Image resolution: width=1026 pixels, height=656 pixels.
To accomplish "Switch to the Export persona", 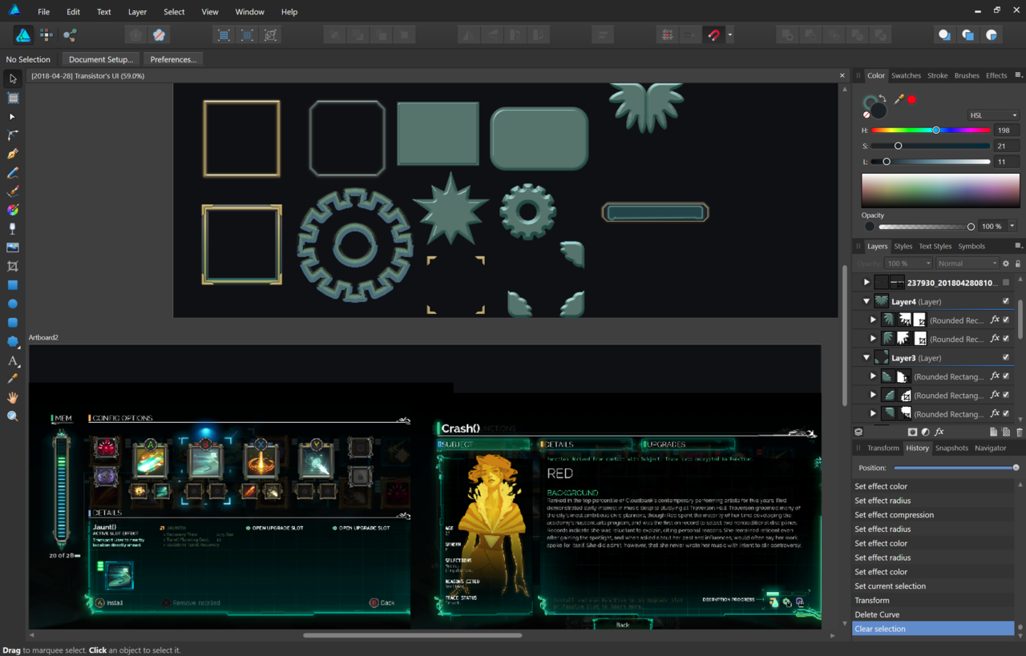I will pyautogui.click(x=70, y=35).
